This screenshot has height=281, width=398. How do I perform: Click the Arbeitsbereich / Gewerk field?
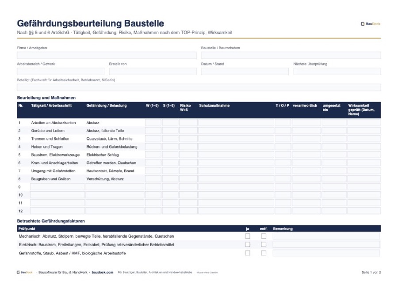click(x=61, y=71)
